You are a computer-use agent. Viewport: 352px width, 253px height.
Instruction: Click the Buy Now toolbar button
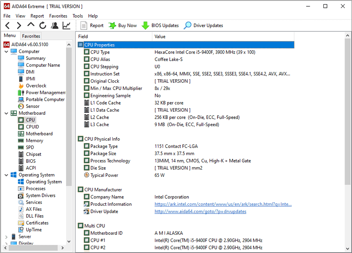(x=122, y=25)
